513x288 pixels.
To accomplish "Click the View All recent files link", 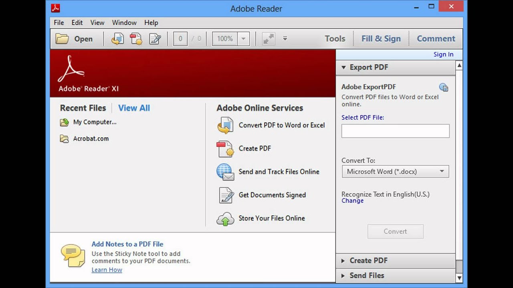I will (134, 108).
